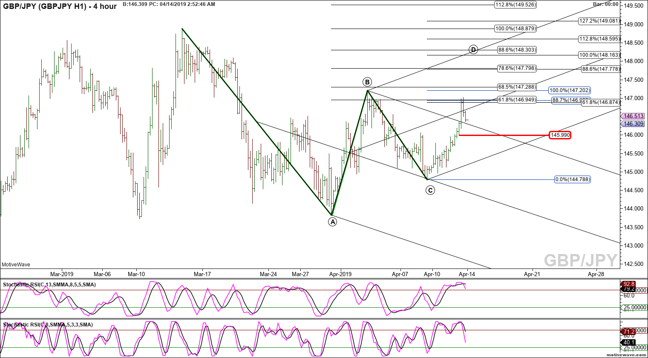Click the 71.2 Stochastic RSI value tag
Screen dimensions: 648x358
[629, 331]
